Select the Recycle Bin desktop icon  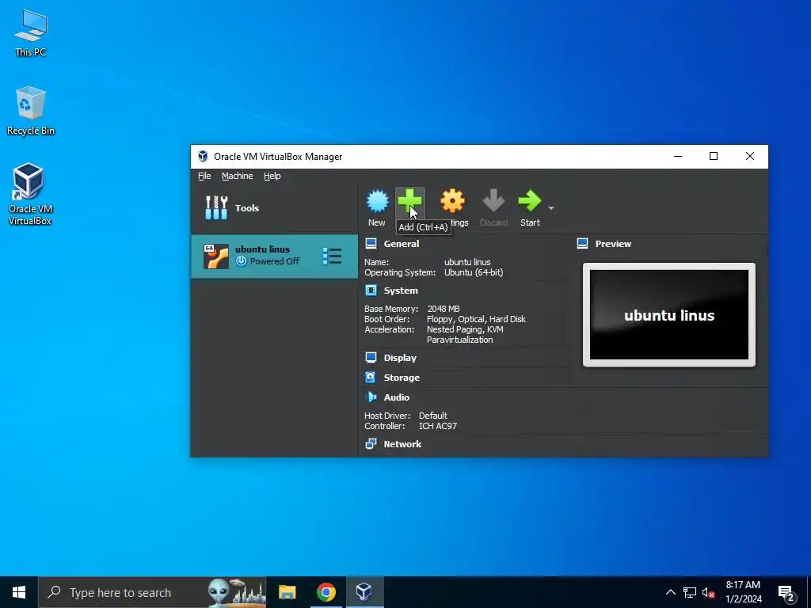tap(31, 111)
